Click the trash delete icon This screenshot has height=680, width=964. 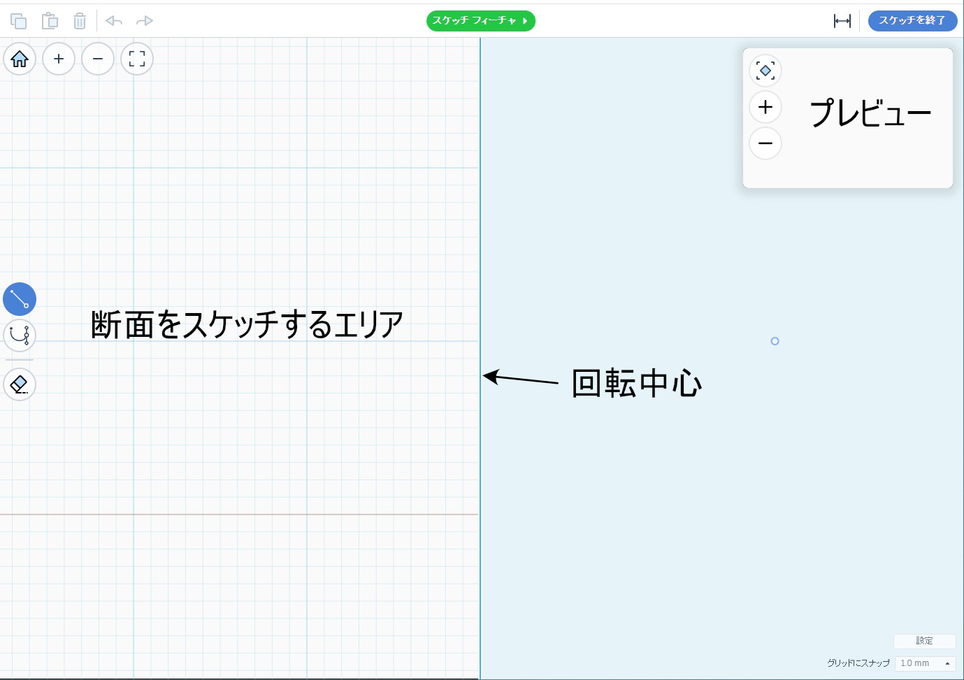[80, 21]
